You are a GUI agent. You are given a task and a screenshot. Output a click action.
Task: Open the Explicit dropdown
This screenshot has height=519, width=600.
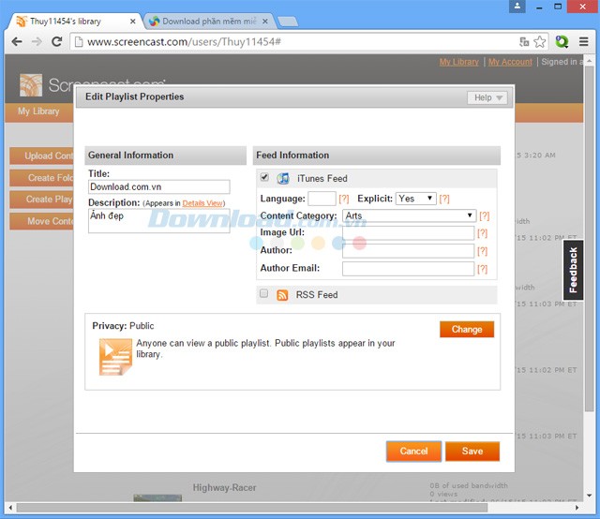(415, 198)
